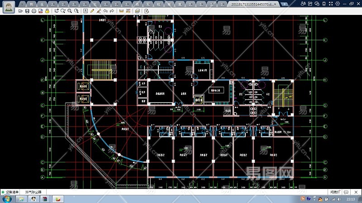Viewport: 362px width, 203px height.
Task: Choose the yellow pencil drawing tool
Action: tap(92, 11)
